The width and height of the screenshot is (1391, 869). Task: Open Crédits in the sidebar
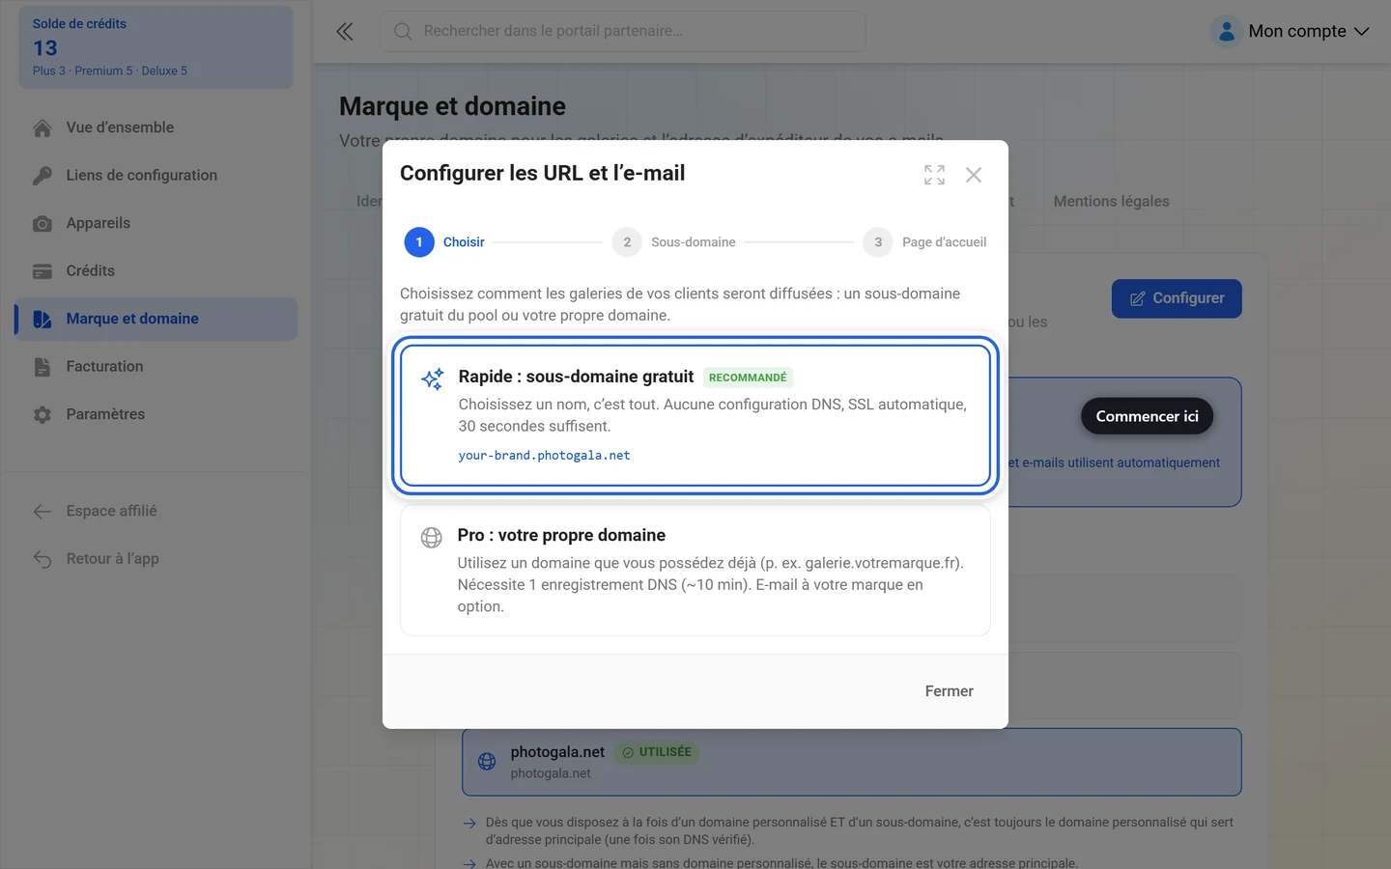click(156, 271)
